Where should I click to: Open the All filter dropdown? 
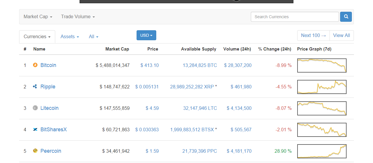pyautogui.click(x=93, y=37)
